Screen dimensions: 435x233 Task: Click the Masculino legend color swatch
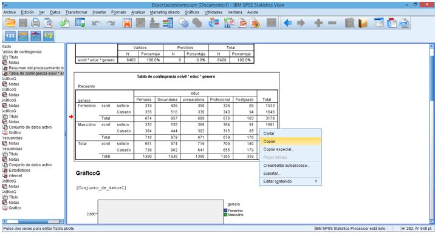point(225,215)
